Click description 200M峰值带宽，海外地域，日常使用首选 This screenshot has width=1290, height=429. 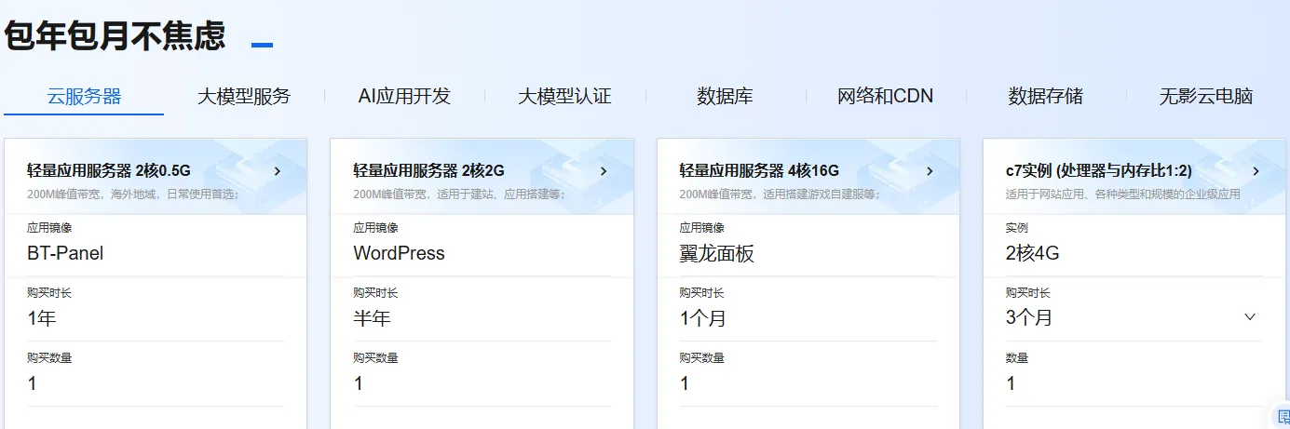(x=133, y=194)
